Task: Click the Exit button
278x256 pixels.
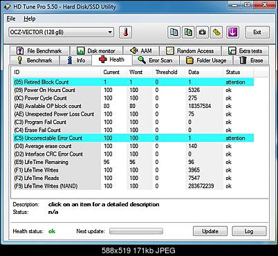Action: pos(257,32)
